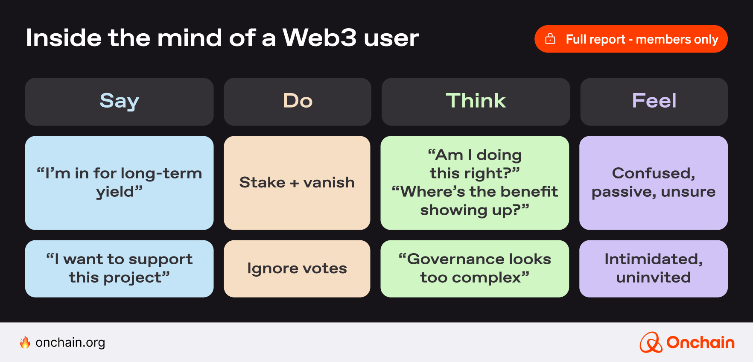Viewport: 753px width, 362px height.
Task: Click the Onchain logo symbol
Action: [651, 342]
